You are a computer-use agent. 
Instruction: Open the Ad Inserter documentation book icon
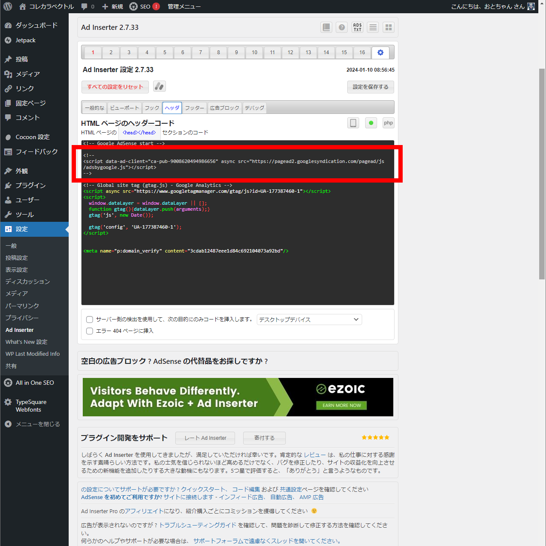coord(326,27)
